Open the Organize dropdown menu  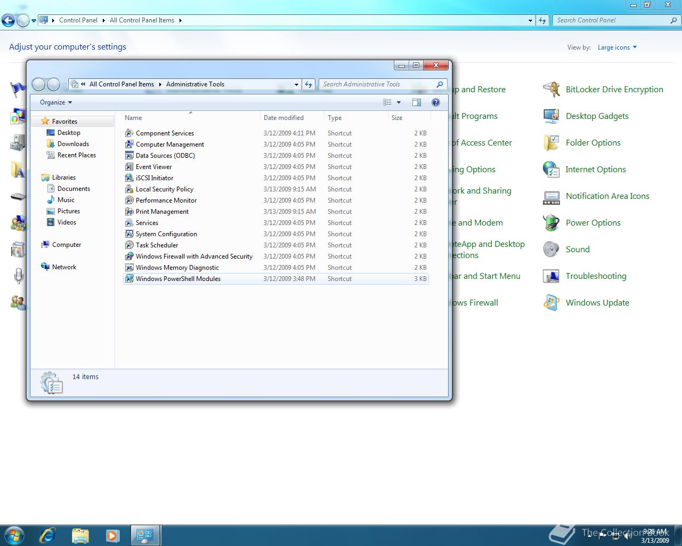click(x=56, y=102)
